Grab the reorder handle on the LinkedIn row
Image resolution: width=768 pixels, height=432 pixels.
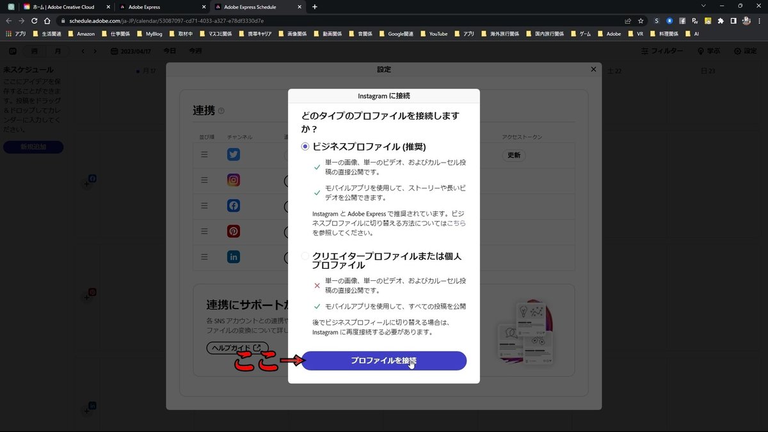(x=205, y=257)
